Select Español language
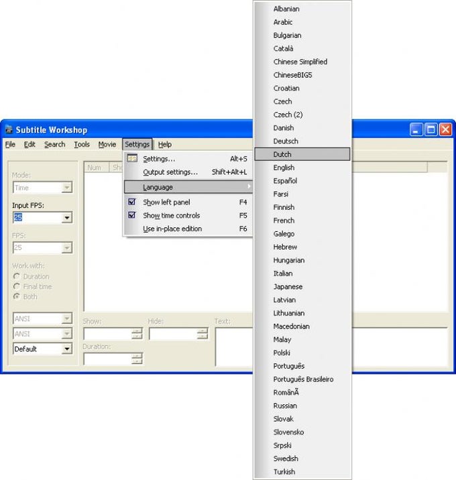 [302, 180]
